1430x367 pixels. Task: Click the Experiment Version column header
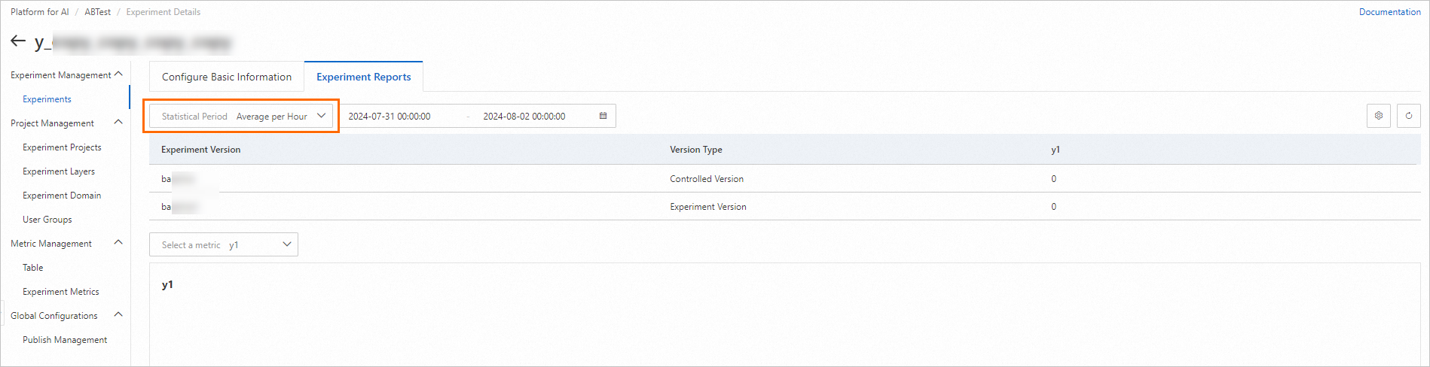click(201, 150)
